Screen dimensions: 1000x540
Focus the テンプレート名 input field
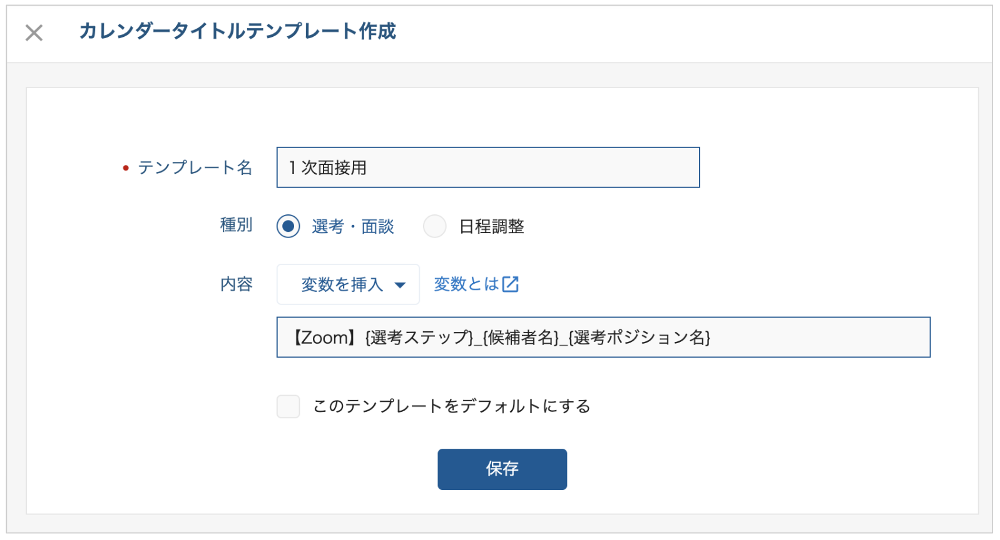488,167
